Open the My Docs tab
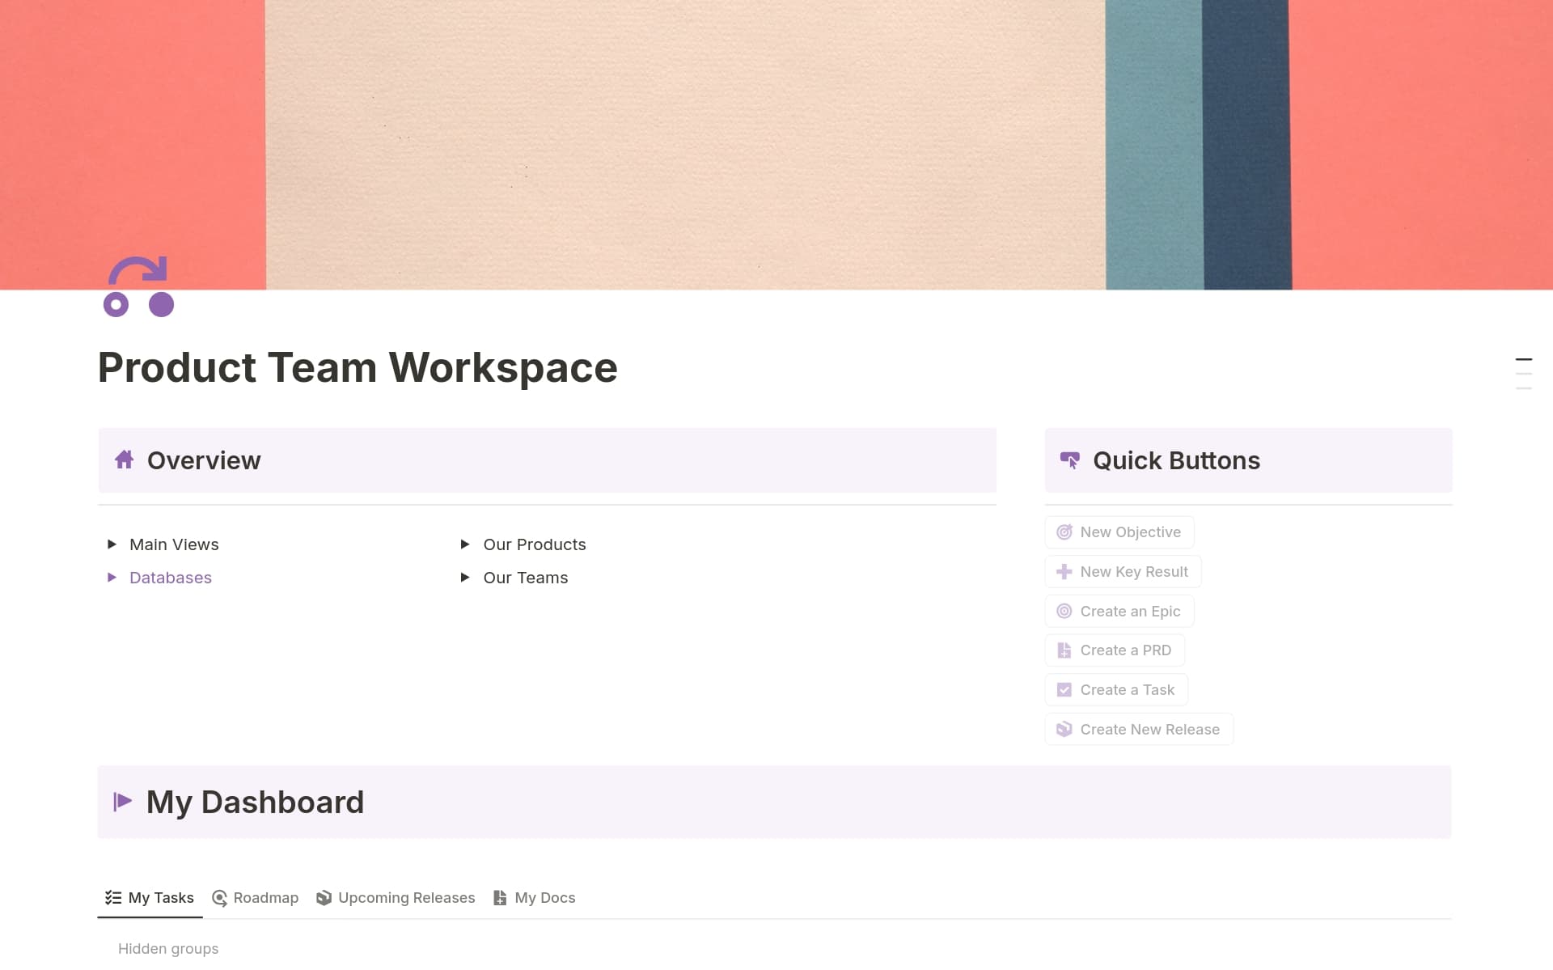This screenshot has width=1553, height=970. pyautogui.click(x=534, y=897)
